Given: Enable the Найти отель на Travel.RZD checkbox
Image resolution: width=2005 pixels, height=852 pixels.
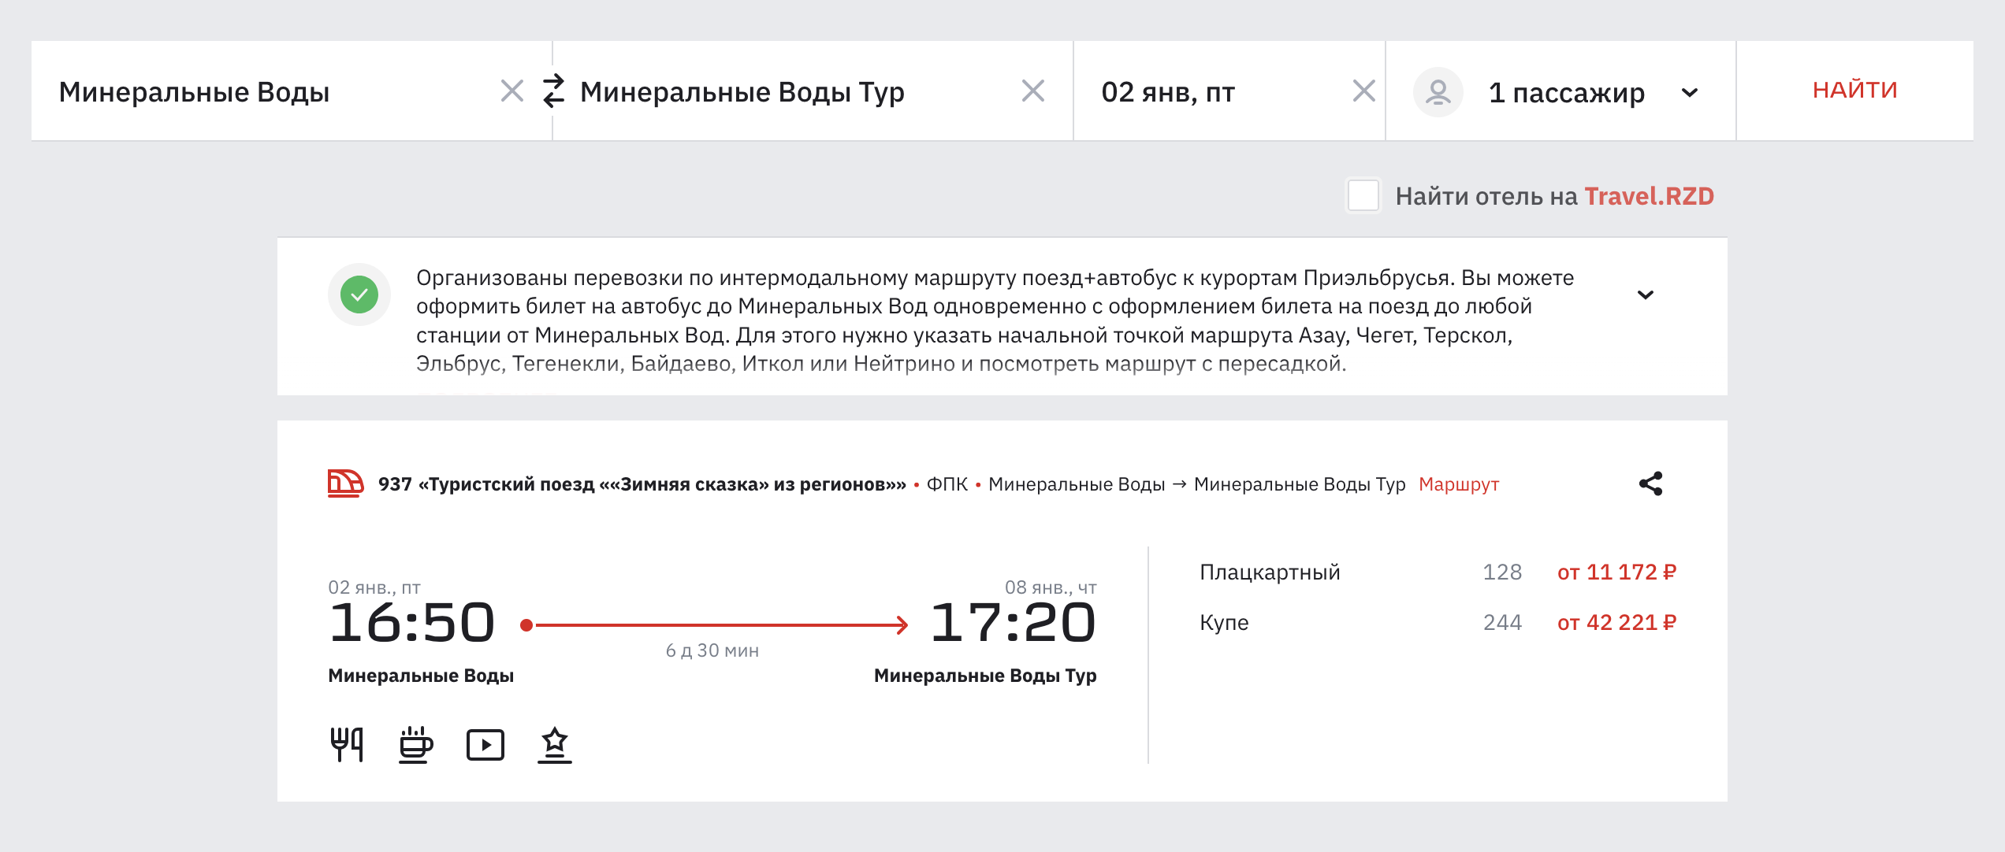Looking at the screenshot, I should point(1363,195).
